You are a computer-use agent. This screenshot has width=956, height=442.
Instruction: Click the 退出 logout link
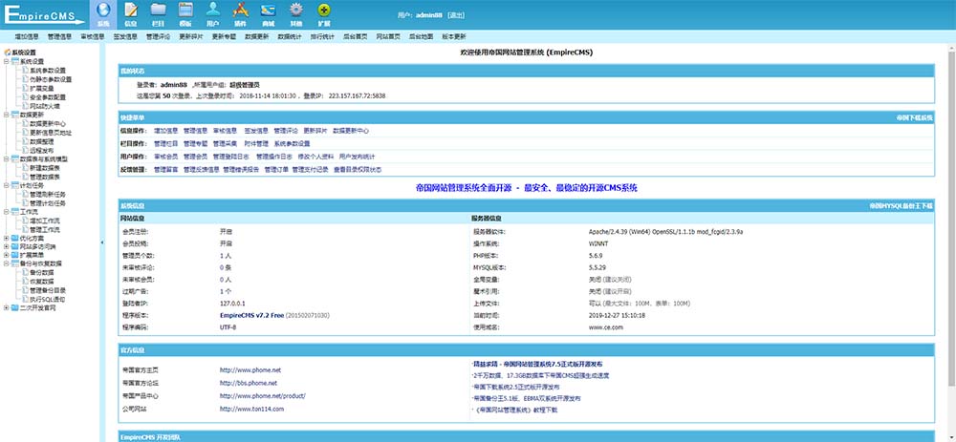(455, 14)
